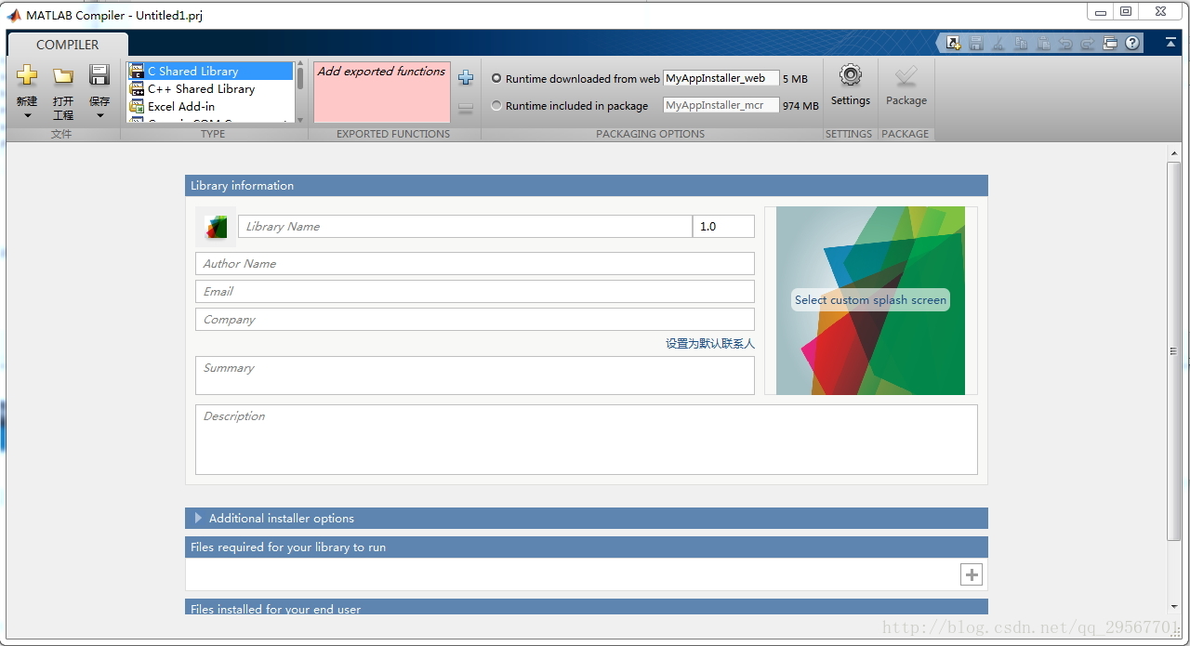Click the Author Name field
Image resolution: width=1190 pixels, height=646 pixels.
click(475, 264)
